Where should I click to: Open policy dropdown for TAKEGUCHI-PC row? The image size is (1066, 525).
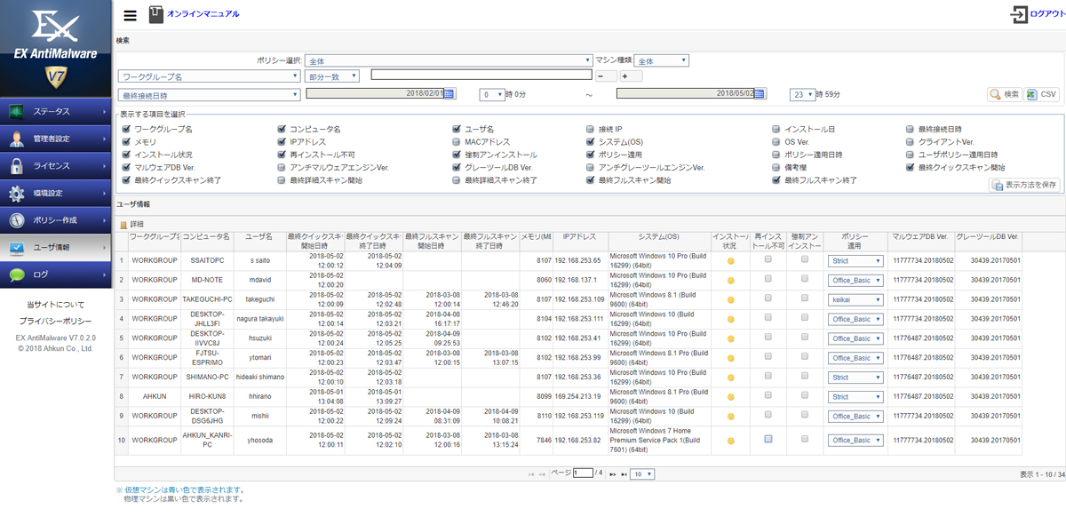click(856, 300)
